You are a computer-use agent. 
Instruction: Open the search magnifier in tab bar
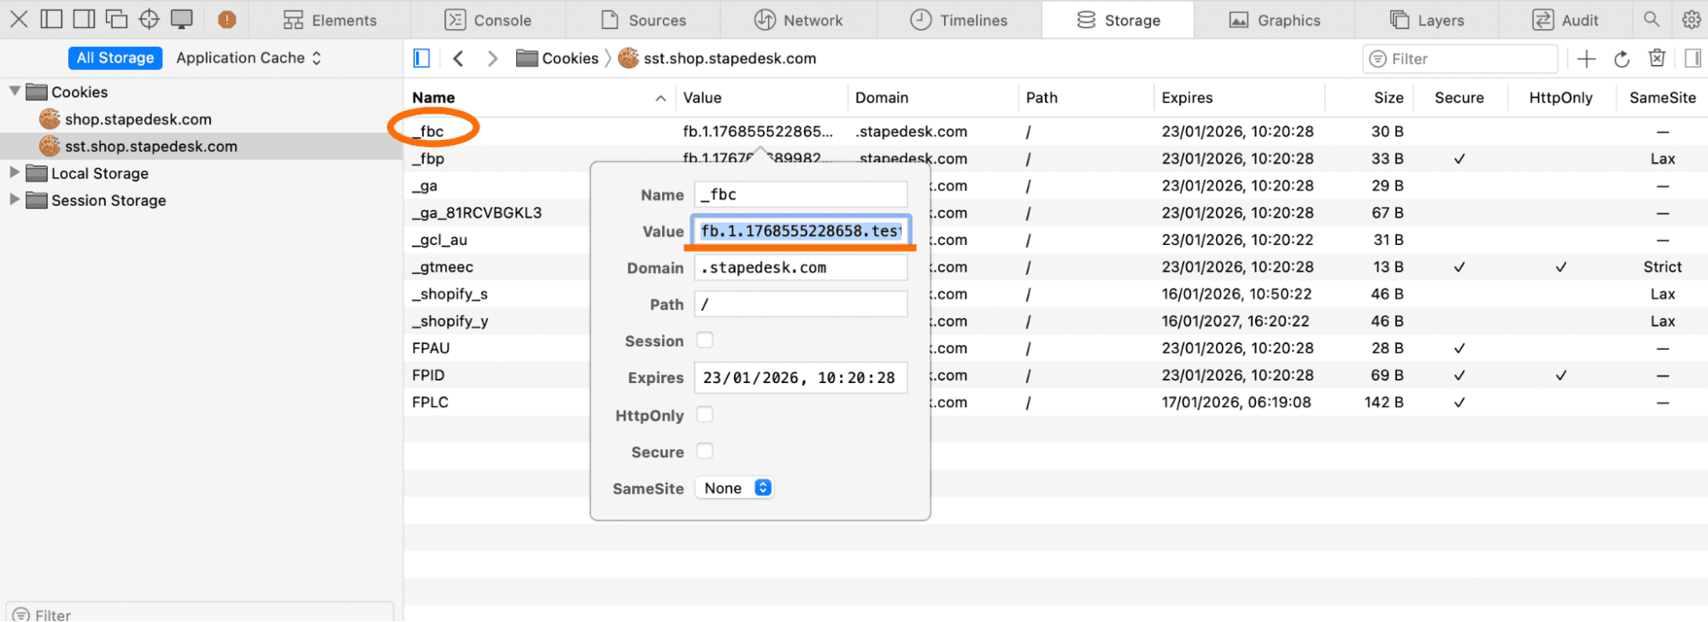(1652, 20)
